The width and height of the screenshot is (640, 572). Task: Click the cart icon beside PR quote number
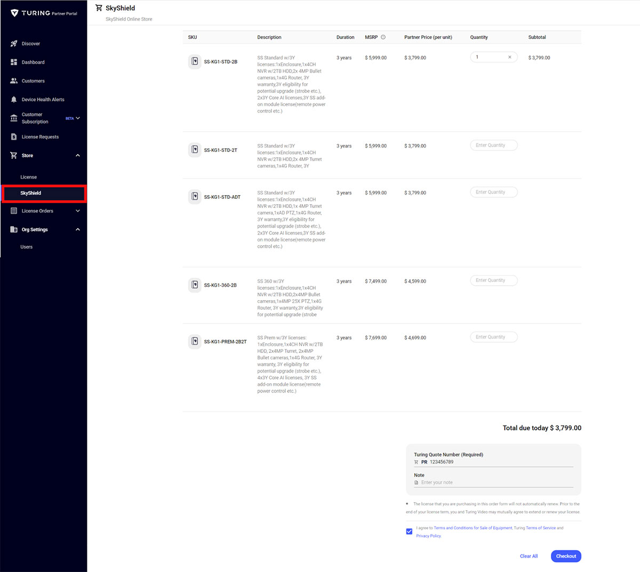[417, 462]
